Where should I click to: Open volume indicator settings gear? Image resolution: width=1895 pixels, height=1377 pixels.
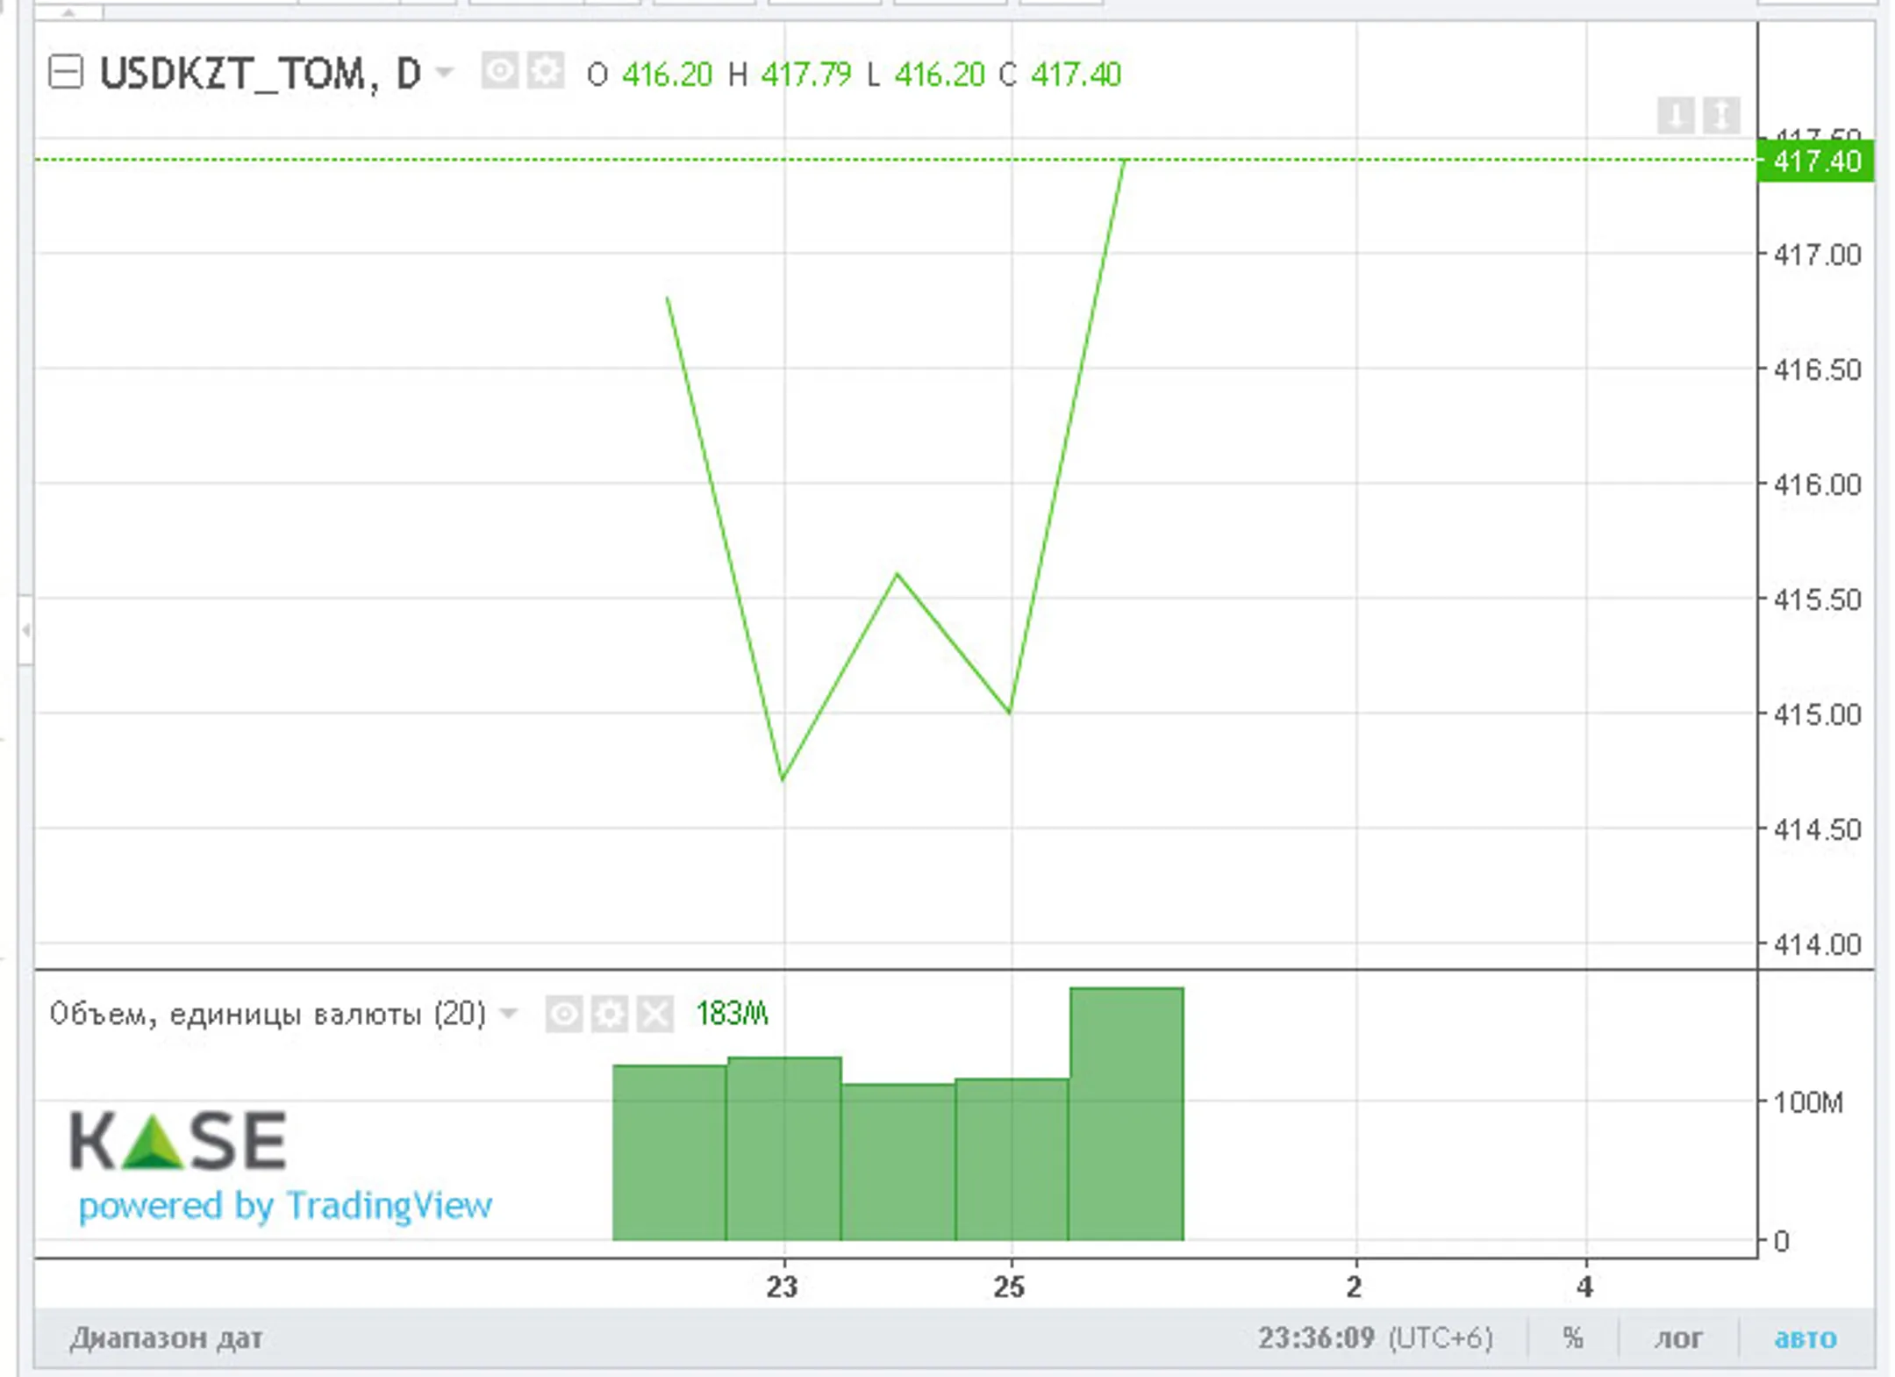(x=609, y=1015)
